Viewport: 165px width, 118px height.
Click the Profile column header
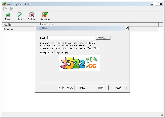(x=21, y=25)
